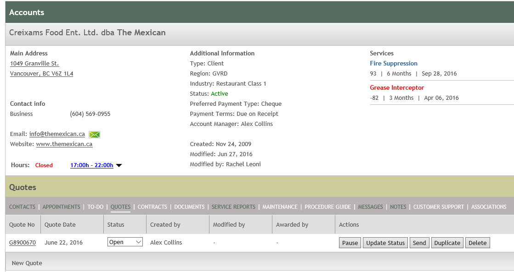Open the 17:00h - 22:00h hours link

click(x=91, y=165)
